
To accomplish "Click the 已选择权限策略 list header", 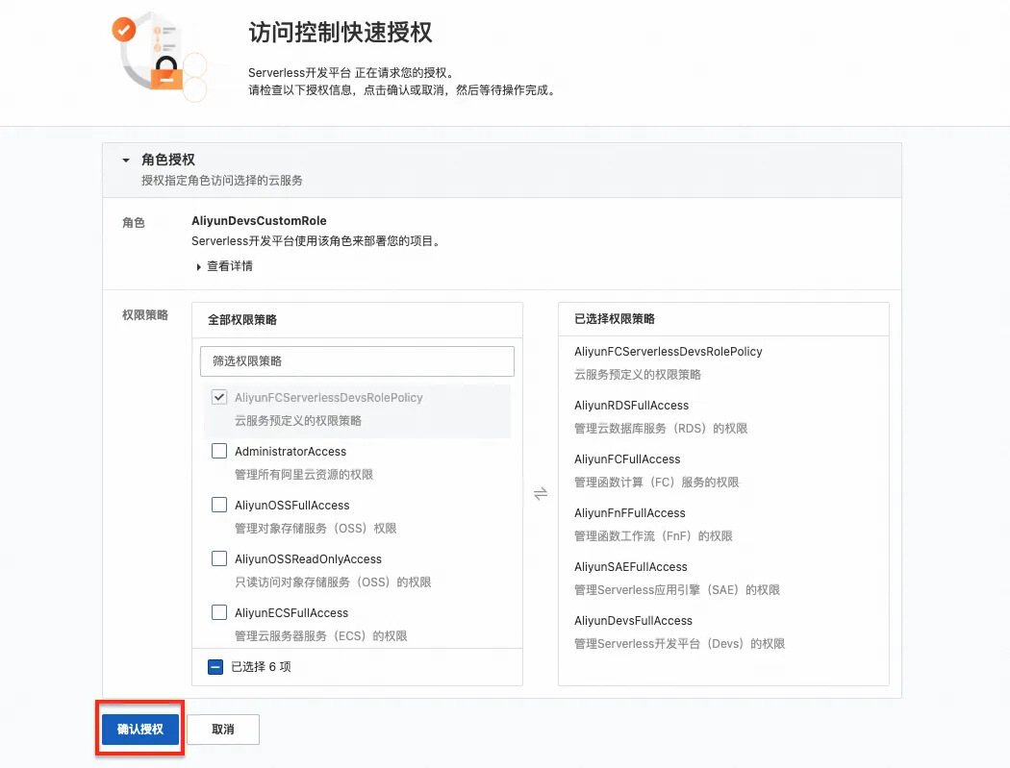I will pos(615,319).
